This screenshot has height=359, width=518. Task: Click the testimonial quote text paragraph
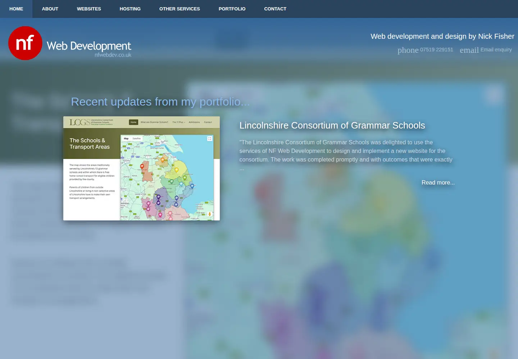(x=346, y=155)
